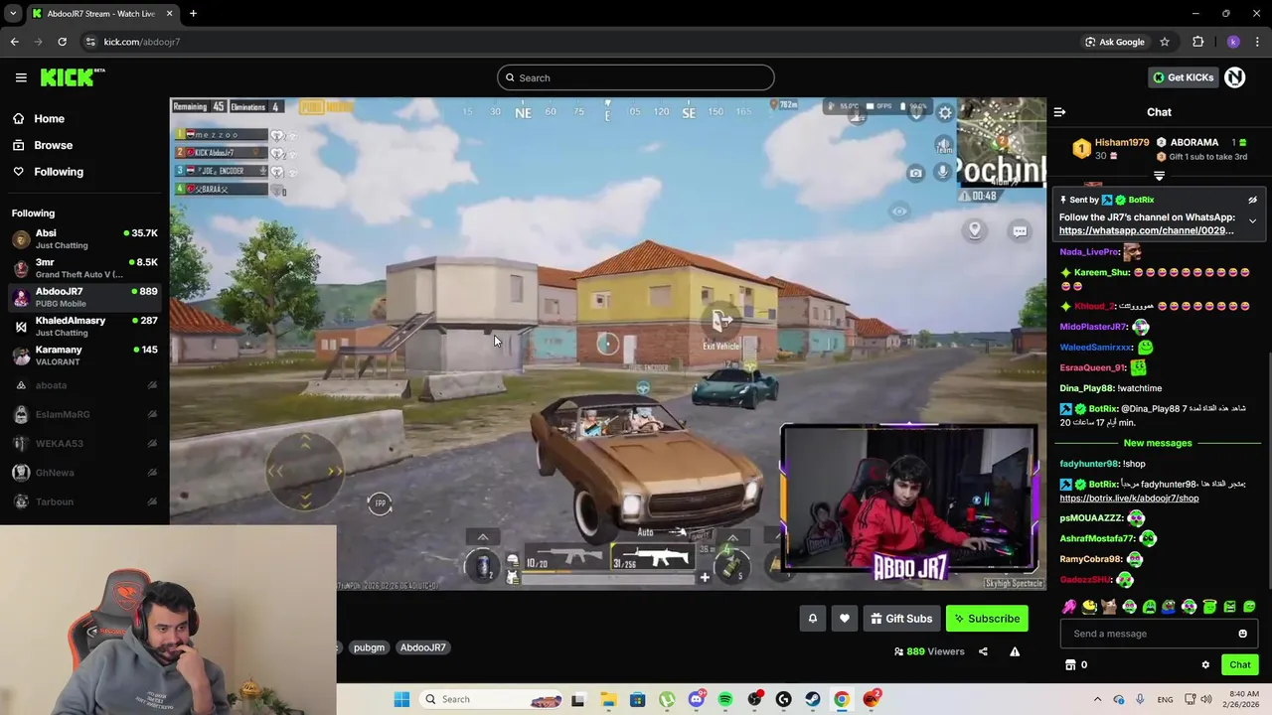Click username Dina_Play88 in chat

click(1087, 388)
